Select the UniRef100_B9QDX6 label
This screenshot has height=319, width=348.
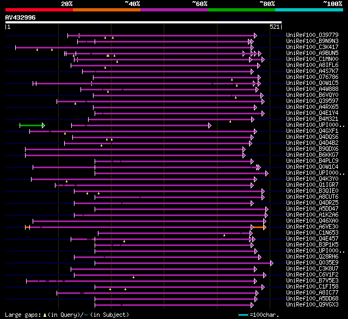(x=312, y=149)
